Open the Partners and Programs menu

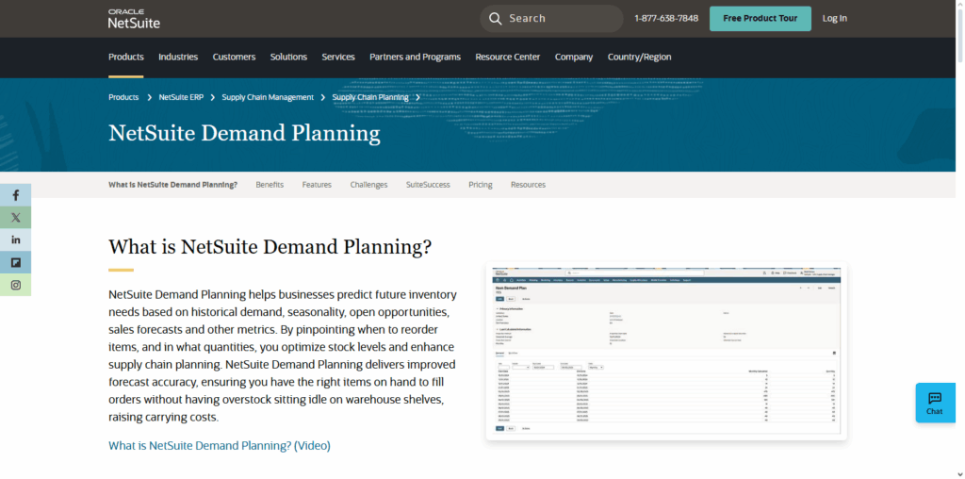click(x=415, y=57)
